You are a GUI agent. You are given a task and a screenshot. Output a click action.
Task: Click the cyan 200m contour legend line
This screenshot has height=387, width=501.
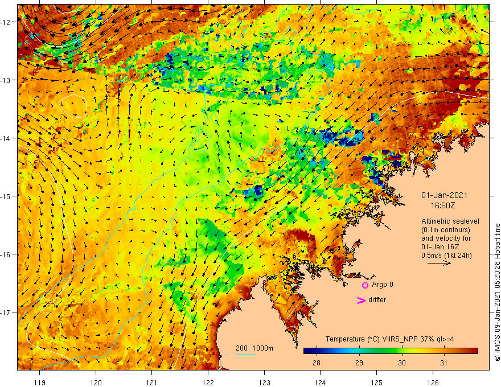pos(245,354)
